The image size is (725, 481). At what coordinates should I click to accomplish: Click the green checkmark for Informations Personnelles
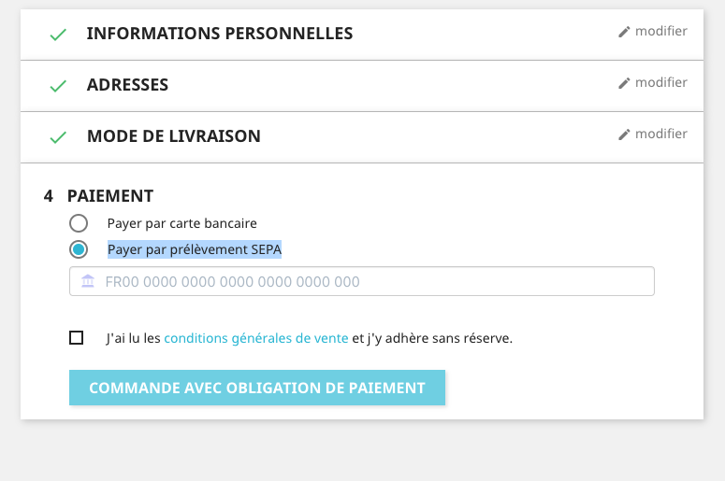pos(58,35)
